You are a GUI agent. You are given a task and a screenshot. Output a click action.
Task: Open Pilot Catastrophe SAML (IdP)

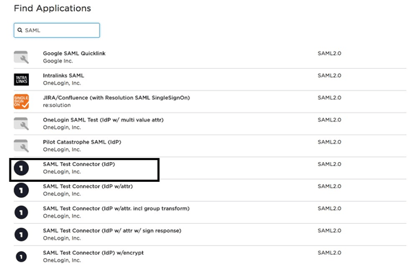pyautogui.click(x=82, y=142)
